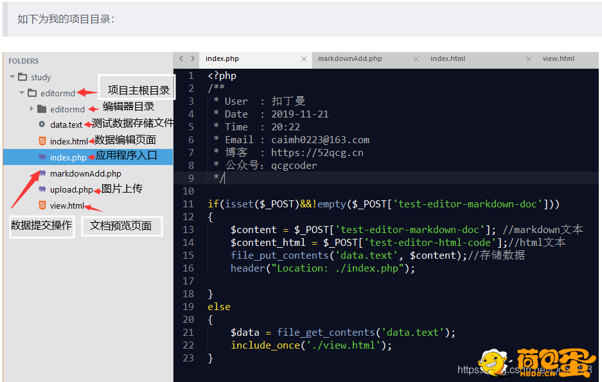Screen dimensions: 602x382
Task: Select the nested editormd folder name
Action: pos(67,110)
